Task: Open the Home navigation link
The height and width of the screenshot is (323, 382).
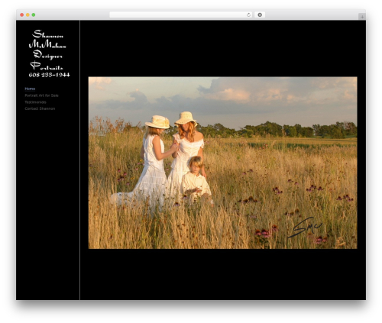Action: 30,89
